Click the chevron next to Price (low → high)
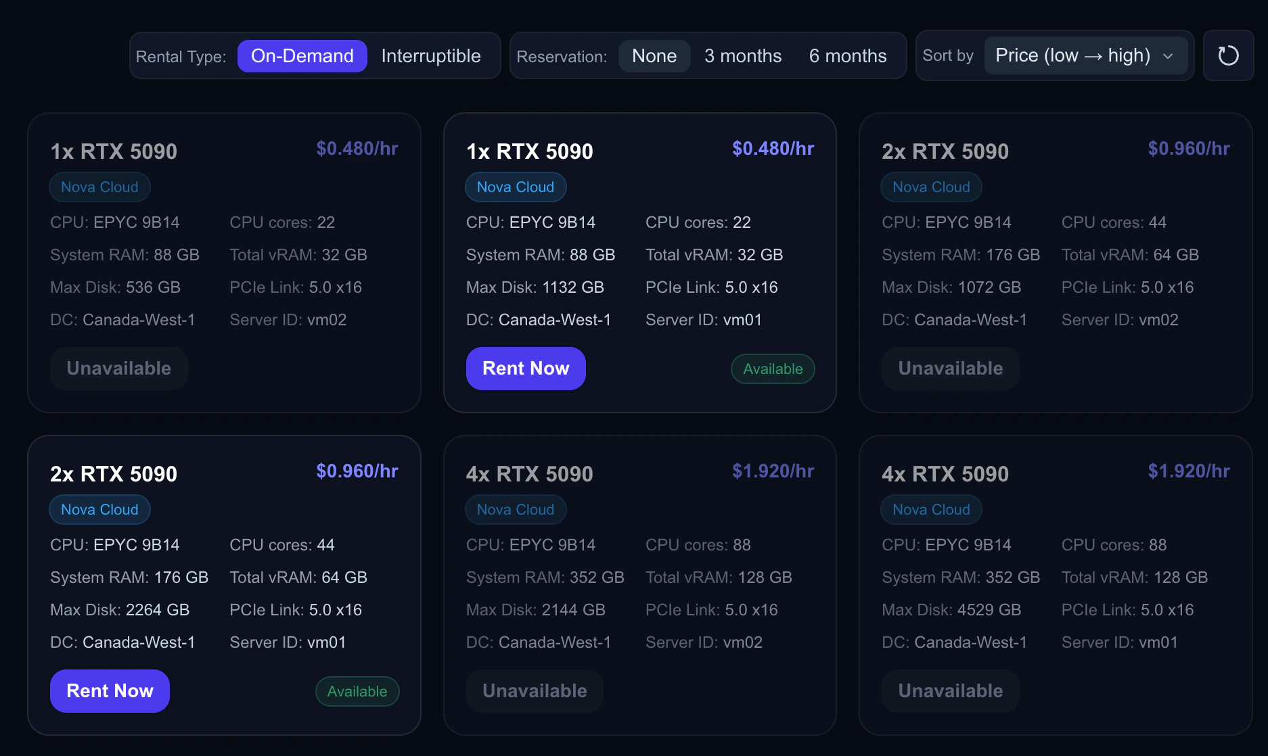 coord(1169,56)
